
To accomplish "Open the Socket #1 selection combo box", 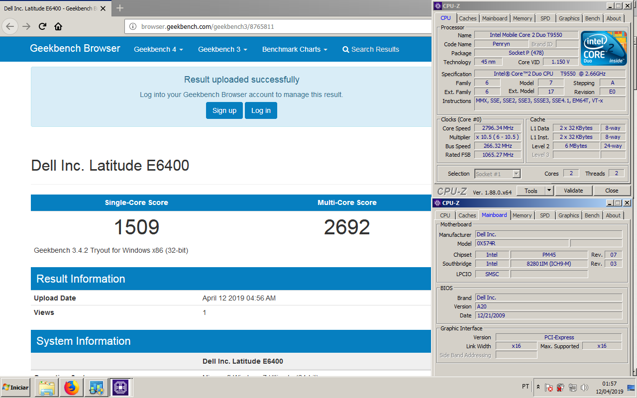I will point(497,174).
